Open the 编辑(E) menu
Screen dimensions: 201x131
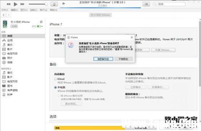click(14, 10)
